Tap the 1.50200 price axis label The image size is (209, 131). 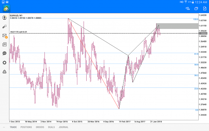pos(203,63)
